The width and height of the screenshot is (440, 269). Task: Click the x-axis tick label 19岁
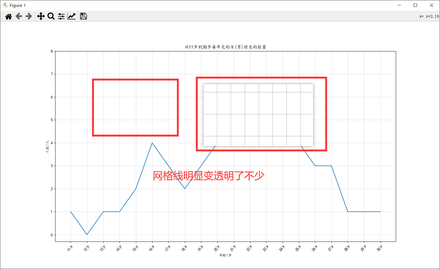coord(200,248)
